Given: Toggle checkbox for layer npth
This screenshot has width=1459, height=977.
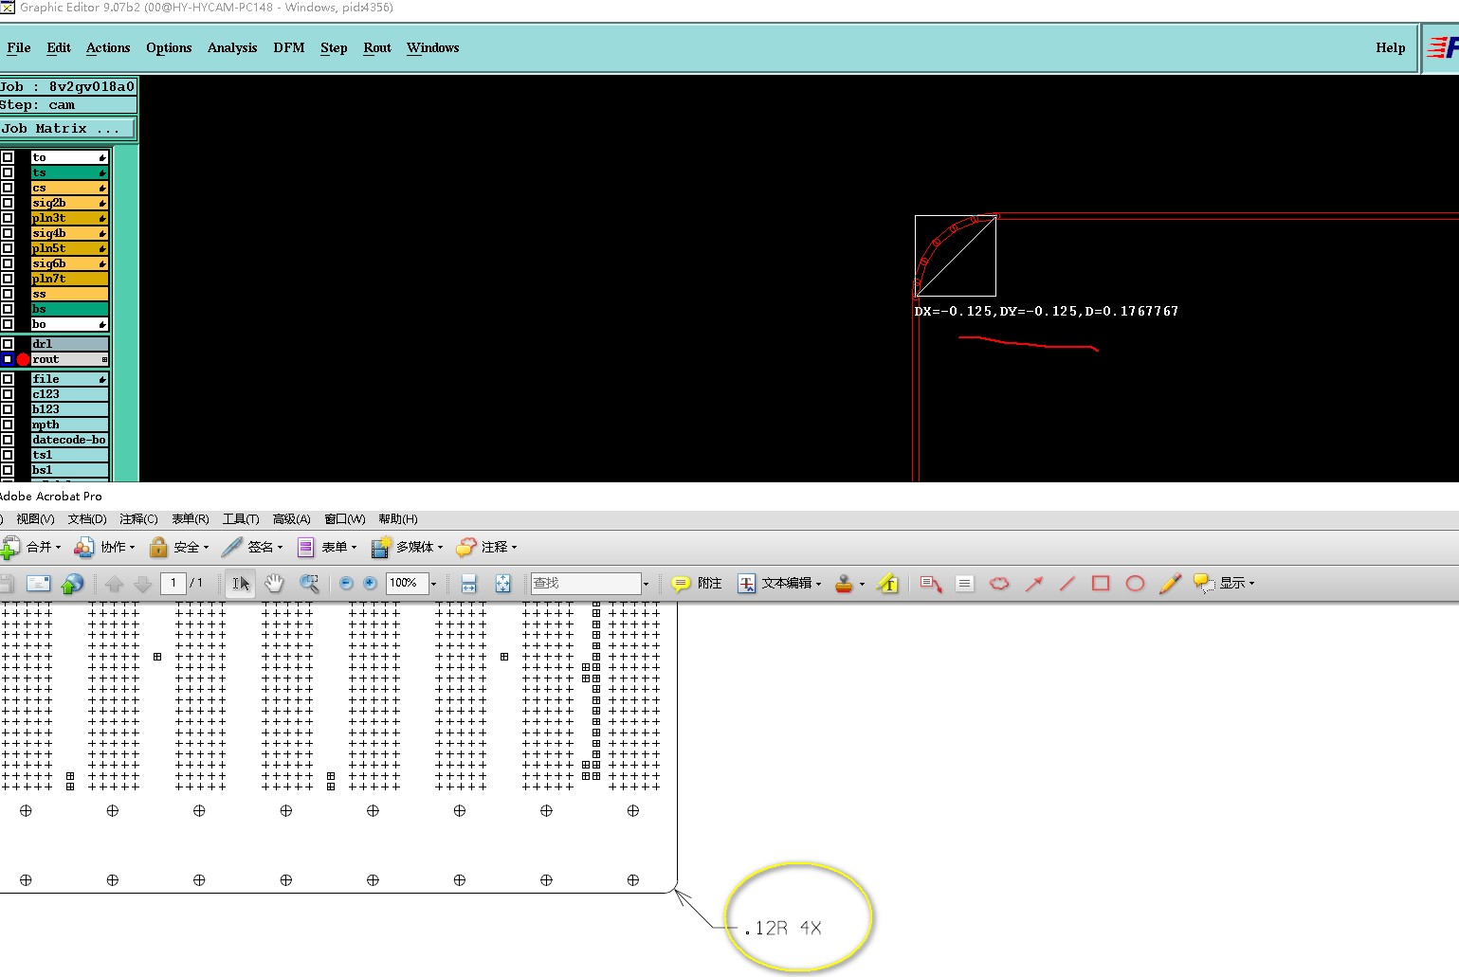Looking at the screenshot, I should 8,425.
